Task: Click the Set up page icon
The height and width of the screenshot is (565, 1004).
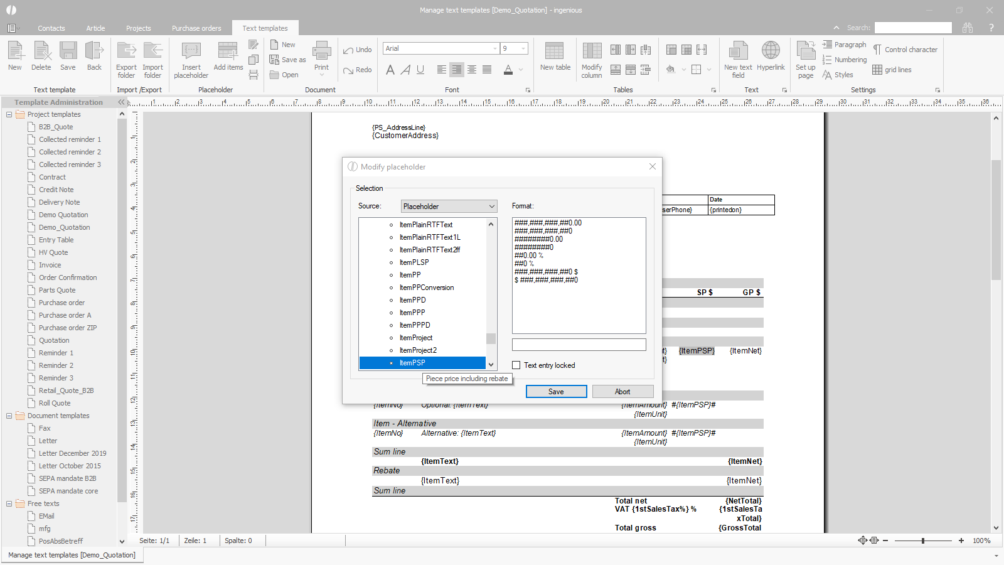Action: 805,51
